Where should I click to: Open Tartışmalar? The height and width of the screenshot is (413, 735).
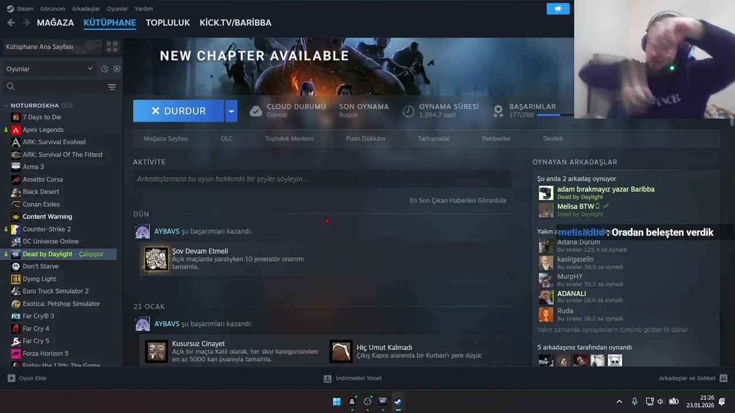[434, 138]
